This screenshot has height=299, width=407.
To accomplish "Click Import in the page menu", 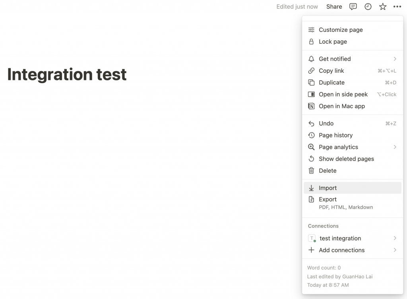I will [328, 188].
